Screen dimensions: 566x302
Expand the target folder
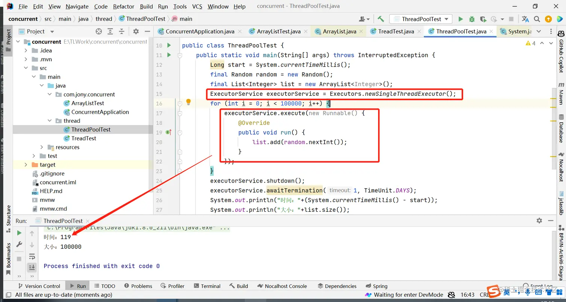tap(25, 165)
